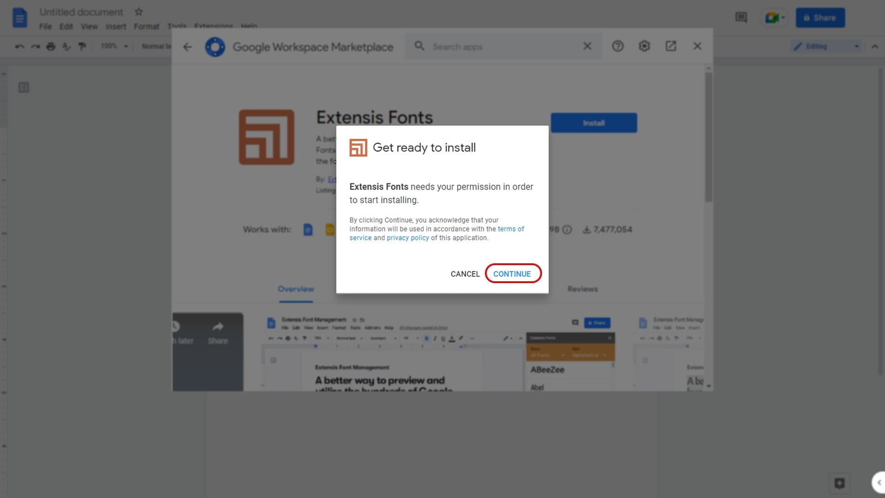Click the Spell check icon
Screen dimensions: 885x498
tap(66, 46)
